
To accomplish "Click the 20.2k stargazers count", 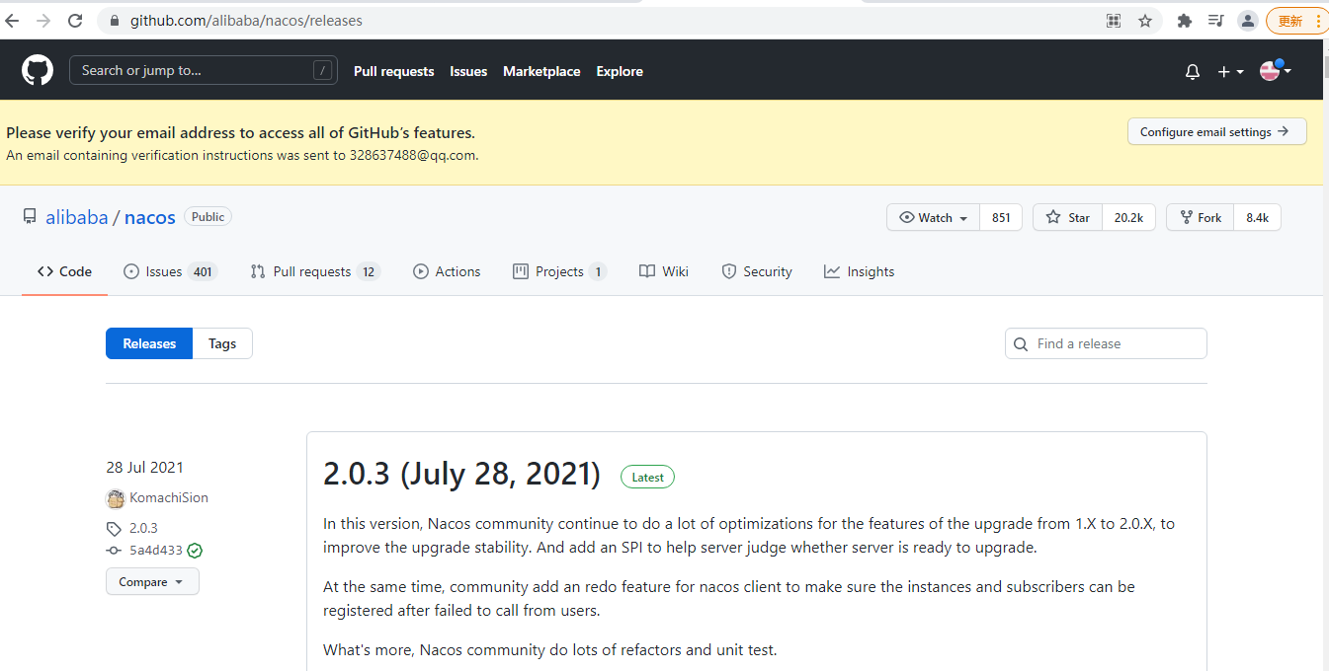I will tap(1128, 217).
